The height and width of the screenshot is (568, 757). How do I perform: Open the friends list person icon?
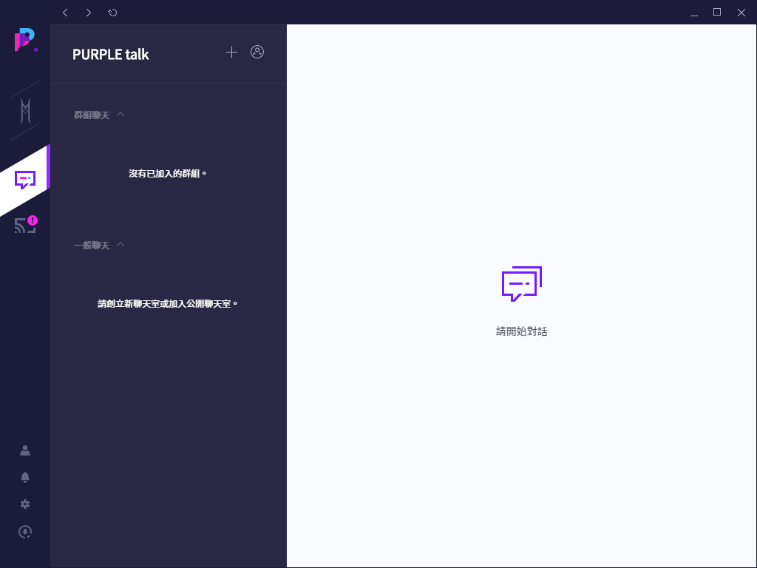tap(24, 450)
